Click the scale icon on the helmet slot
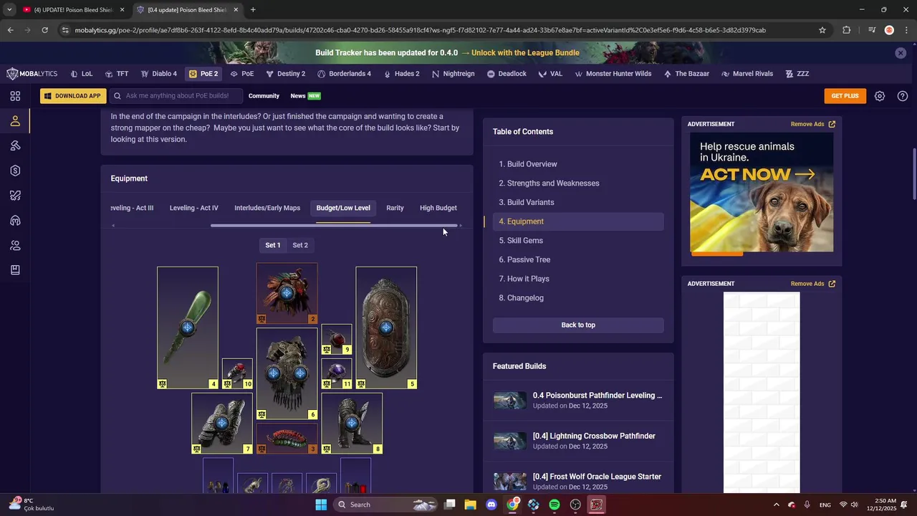 (261, 319)
